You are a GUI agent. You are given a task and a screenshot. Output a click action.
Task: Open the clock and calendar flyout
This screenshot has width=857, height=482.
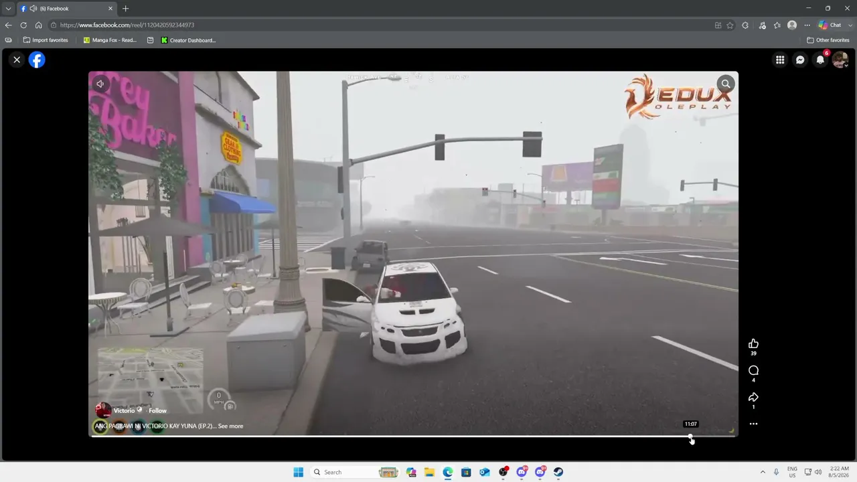coord(839,472)
